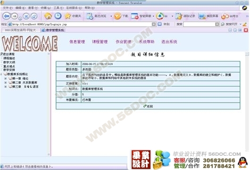The width and height of the screenshot is (250, 170).
Task: Click the Refresh page icon
Action: (x=34, y=16)
